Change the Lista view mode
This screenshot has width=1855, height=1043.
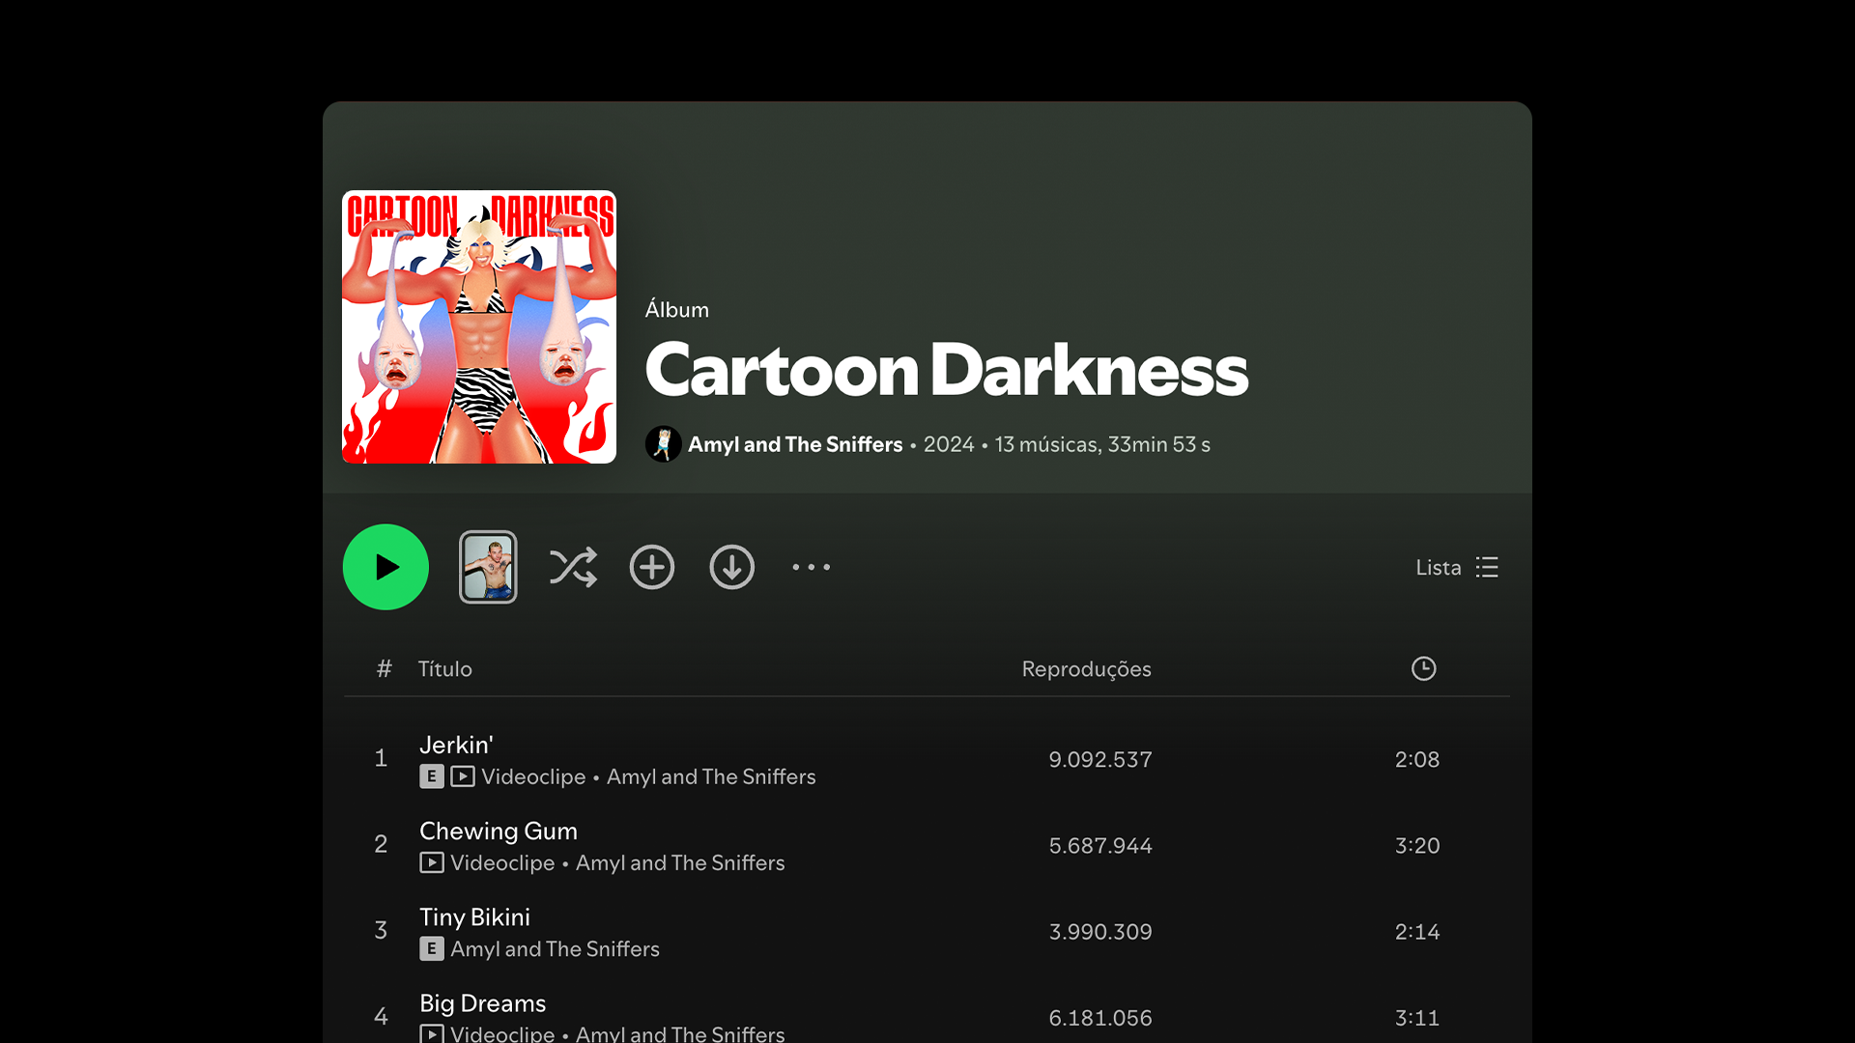pyautogui.click(x=1457, y=567)
